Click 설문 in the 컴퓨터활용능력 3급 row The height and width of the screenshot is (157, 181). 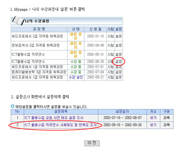(119, 72)
